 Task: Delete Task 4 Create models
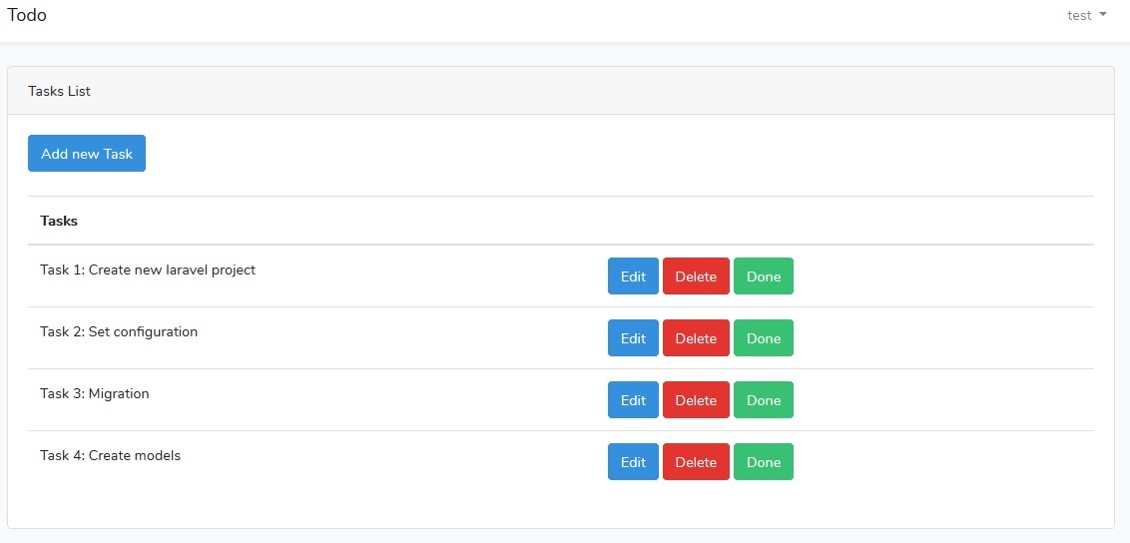click(696, 462)
